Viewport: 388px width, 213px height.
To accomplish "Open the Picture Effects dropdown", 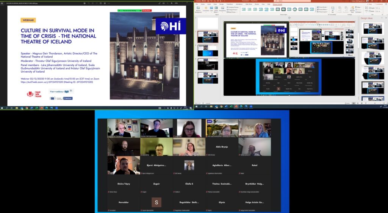I will click(x=322, y=9).
